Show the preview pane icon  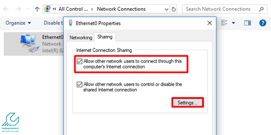[248, 23]
